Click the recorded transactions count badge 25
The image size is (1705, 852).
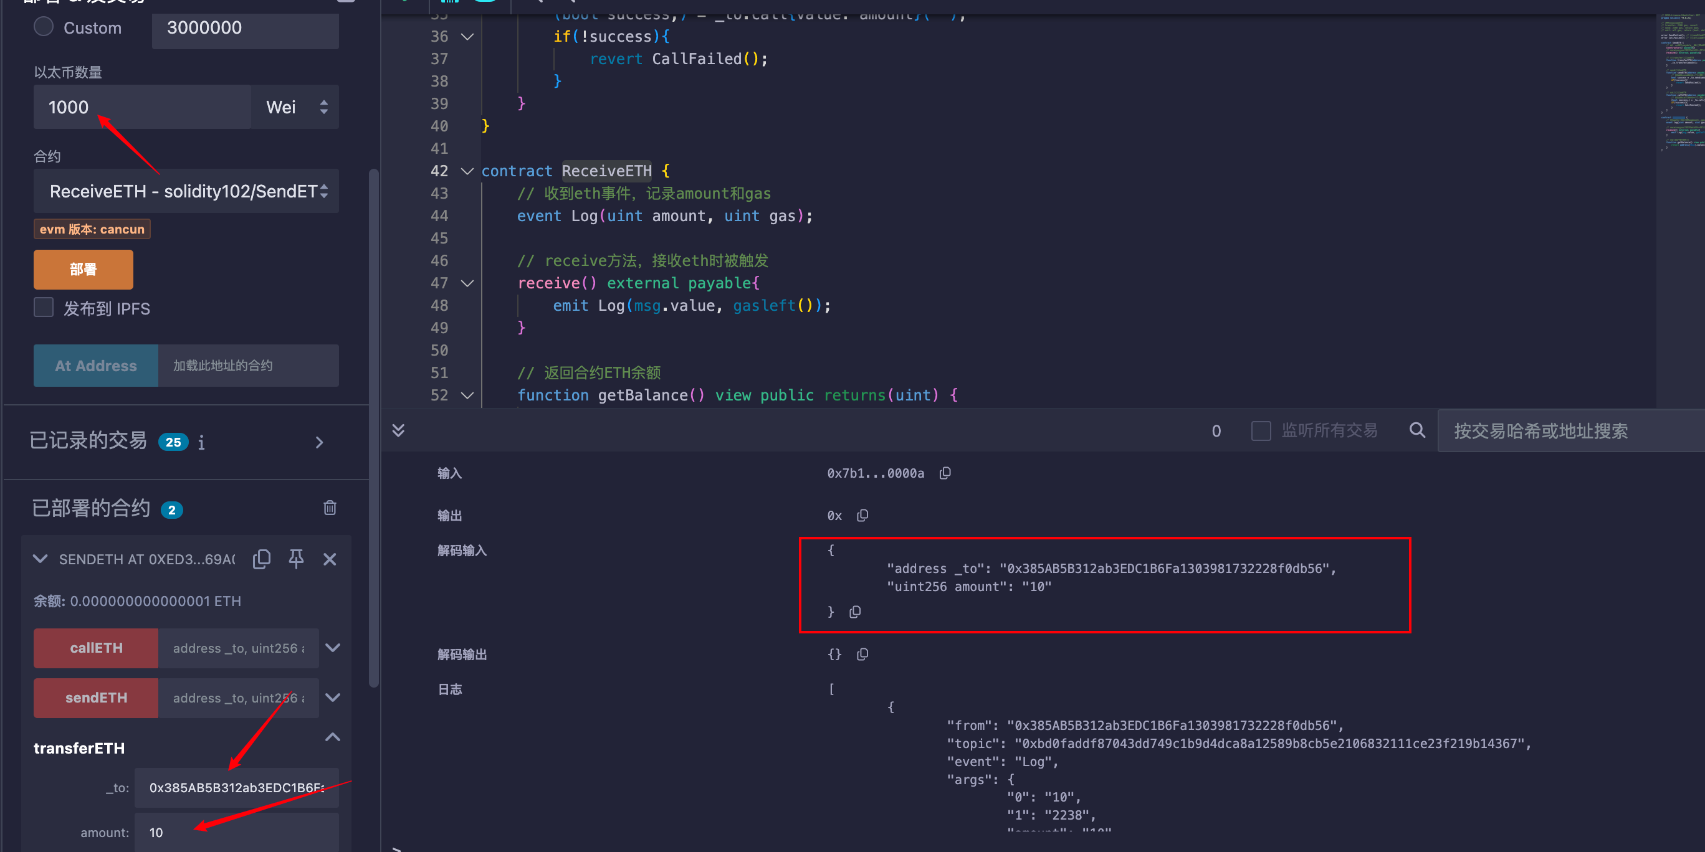click(173, 442)
